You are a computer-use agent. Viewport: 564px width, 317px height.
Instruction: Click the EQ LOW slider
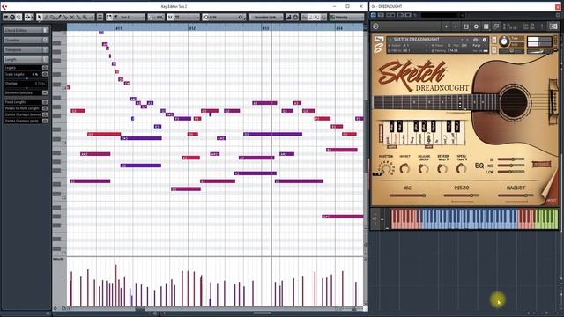coord(511,172)
